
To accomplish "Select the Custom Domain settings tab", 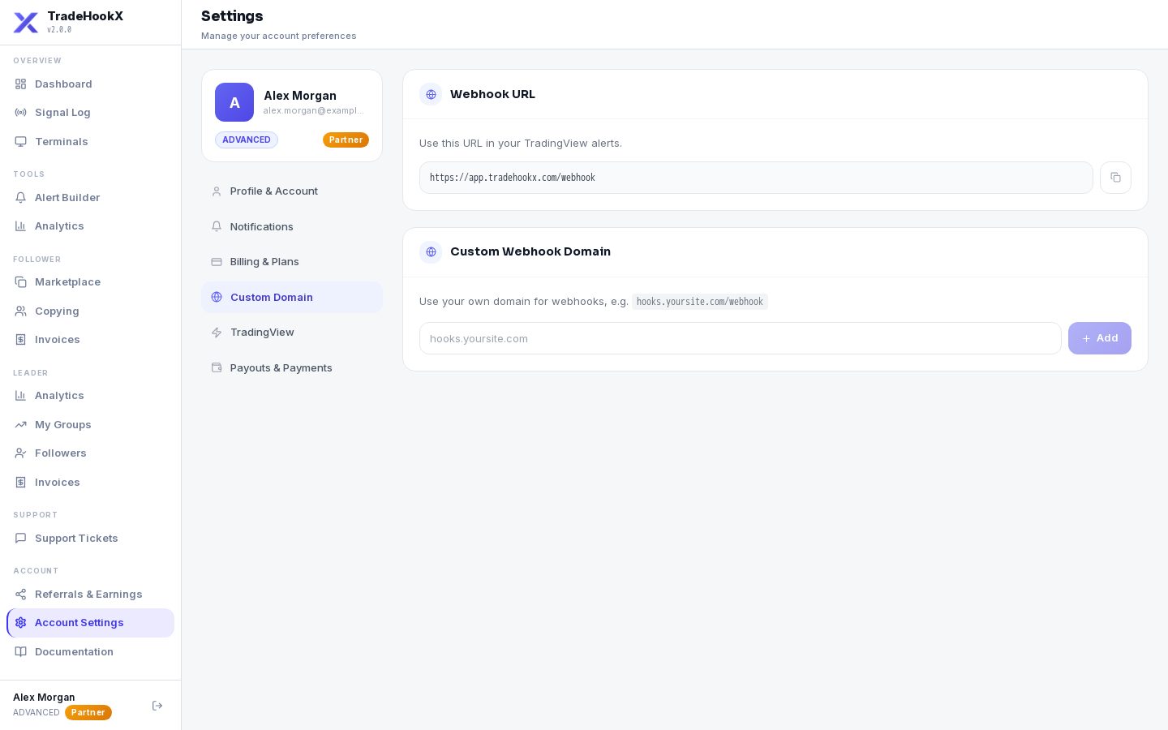I will click(292, 298).
